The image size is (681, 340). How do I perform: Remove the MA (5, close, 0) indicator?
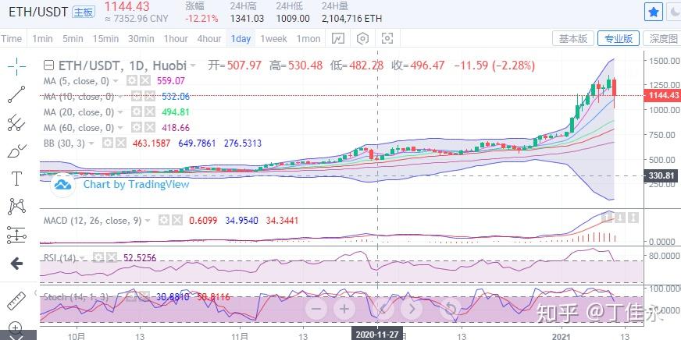click(145, 80)
